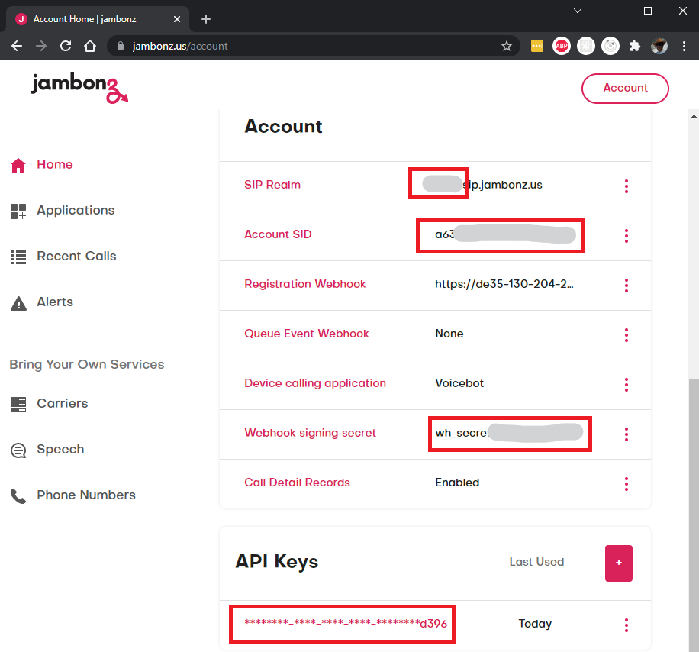Open the Call Detail Records options menu
The width and height of the screenshot is (699, 652).
pos(627,483)
